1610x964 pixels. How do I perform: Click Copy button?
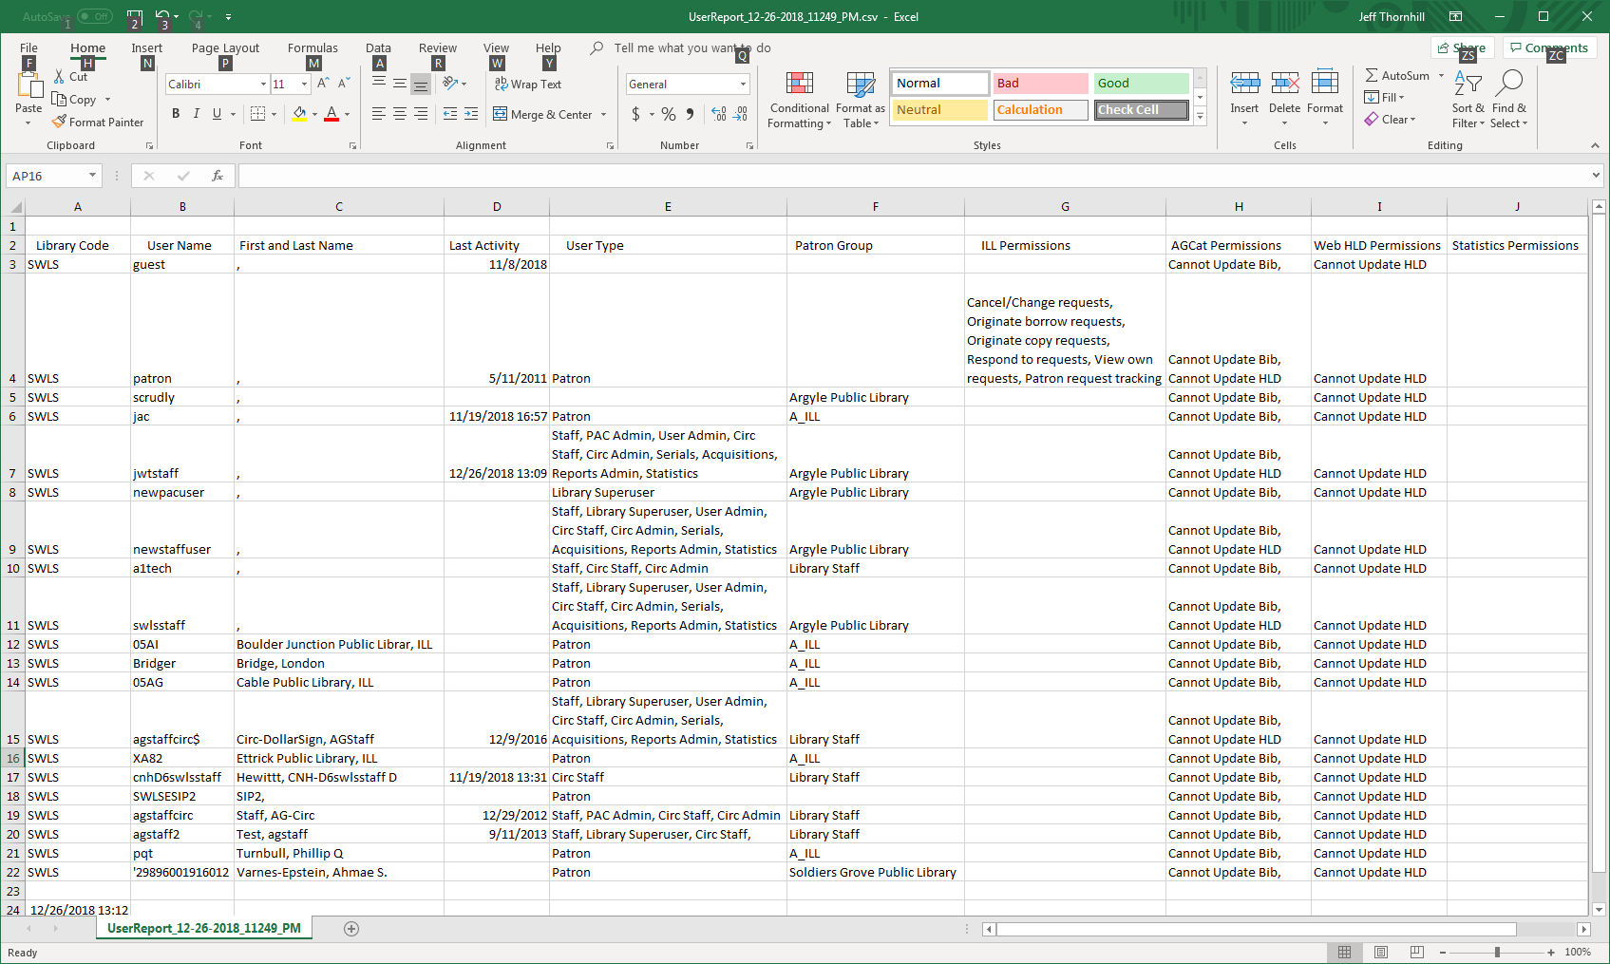[x=75, y=100]
